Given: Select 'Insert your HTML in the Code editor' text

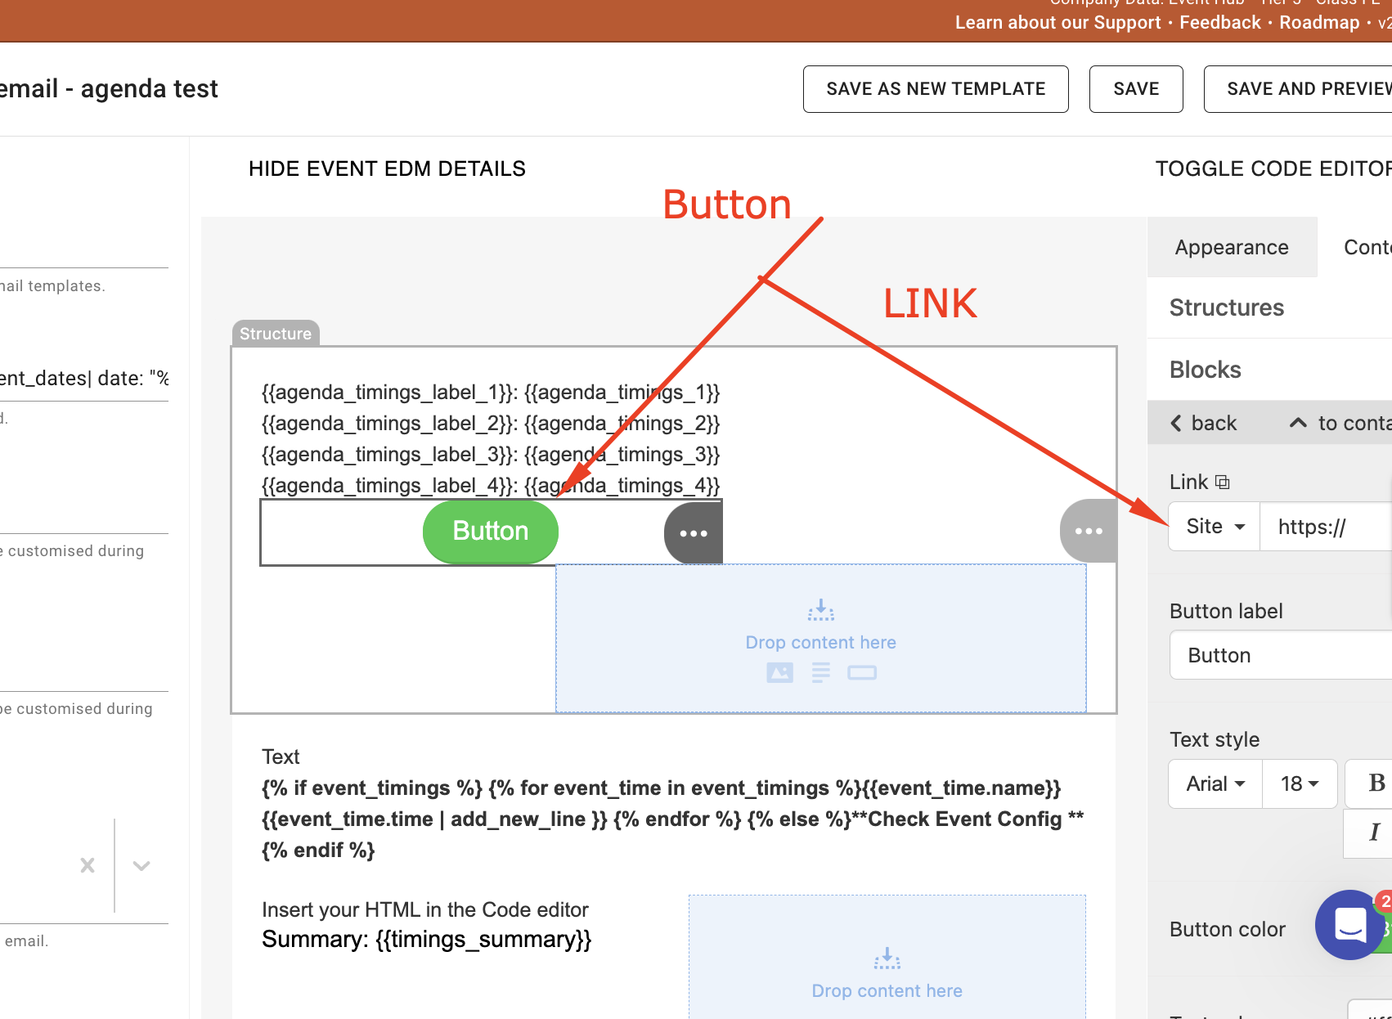Looking at the screenshot, I should coord(425,909).
